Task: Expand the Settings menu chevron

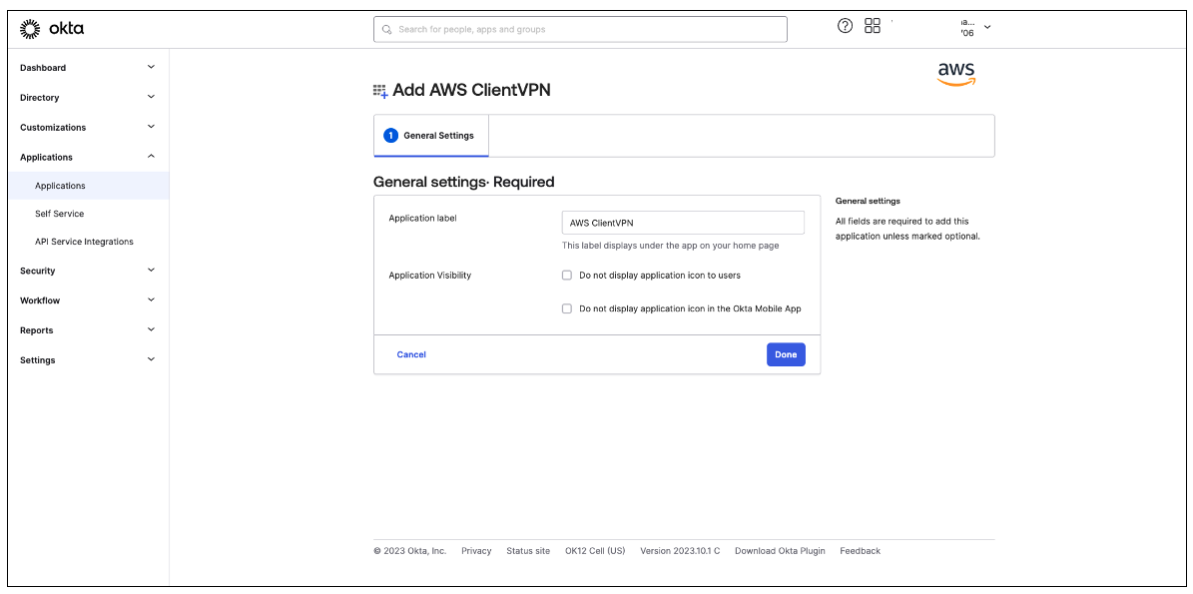Action: tap(151, 359)
